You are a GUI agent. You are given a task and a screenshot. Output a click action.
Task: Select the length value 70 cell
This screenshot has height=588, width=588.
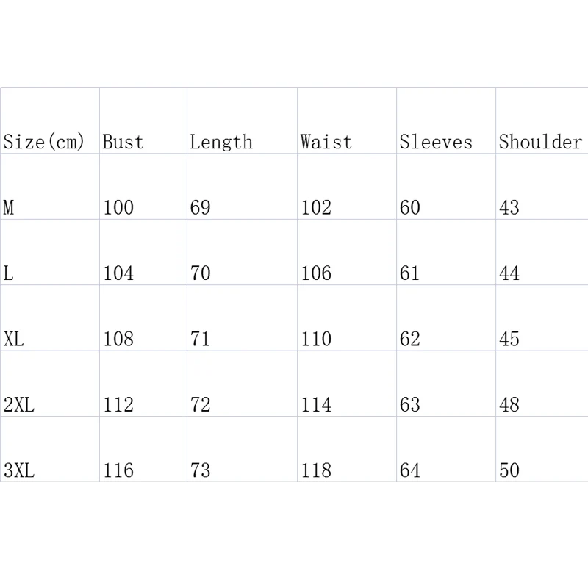243,252
